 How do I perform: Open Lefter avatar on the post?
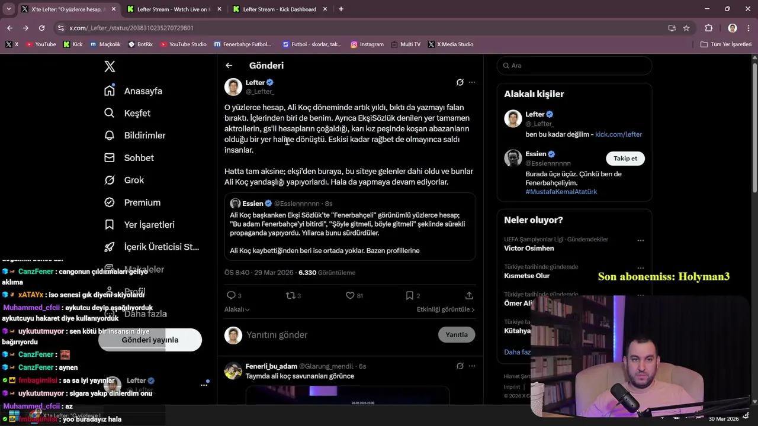[x=233, y=87]
